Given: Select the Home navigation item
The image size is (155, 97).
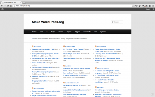Looking at the screenshot, I should pos(34,32).
